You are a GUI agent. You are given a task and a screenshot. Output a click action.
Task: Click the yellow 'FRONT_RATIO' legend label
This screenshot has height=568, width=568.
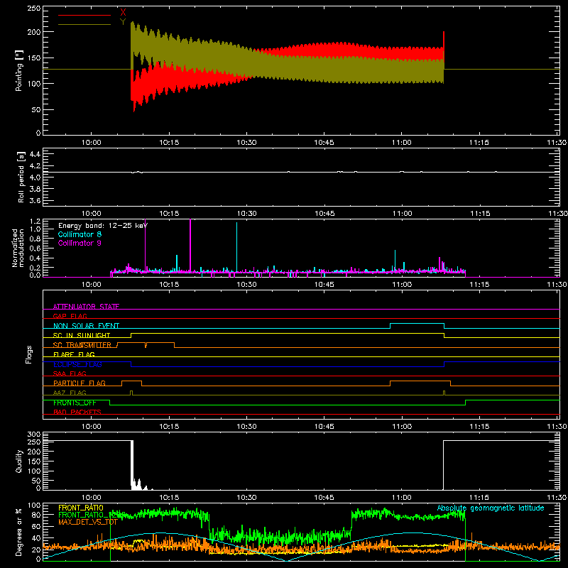81,508
